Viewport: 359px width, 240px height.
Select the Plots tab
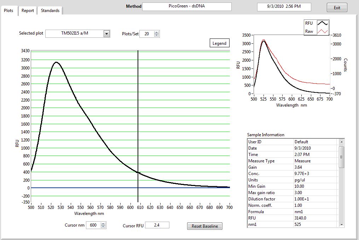click(x=9, y=11)
